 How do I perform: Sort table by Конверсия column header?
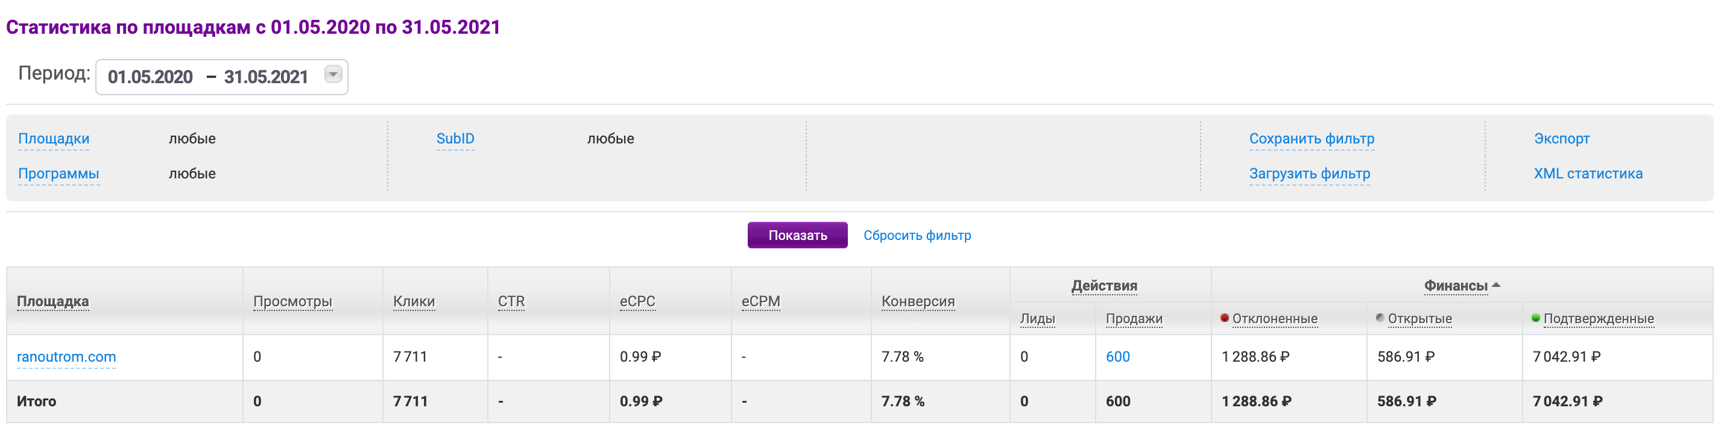pyautogui.click(x=917, y=301)
